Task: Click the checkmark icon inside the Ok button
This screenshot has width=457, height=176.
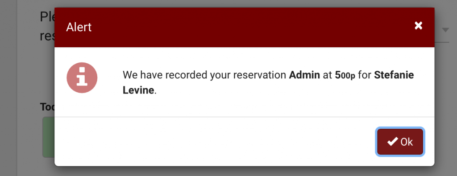Action: (x=393, y=142)
